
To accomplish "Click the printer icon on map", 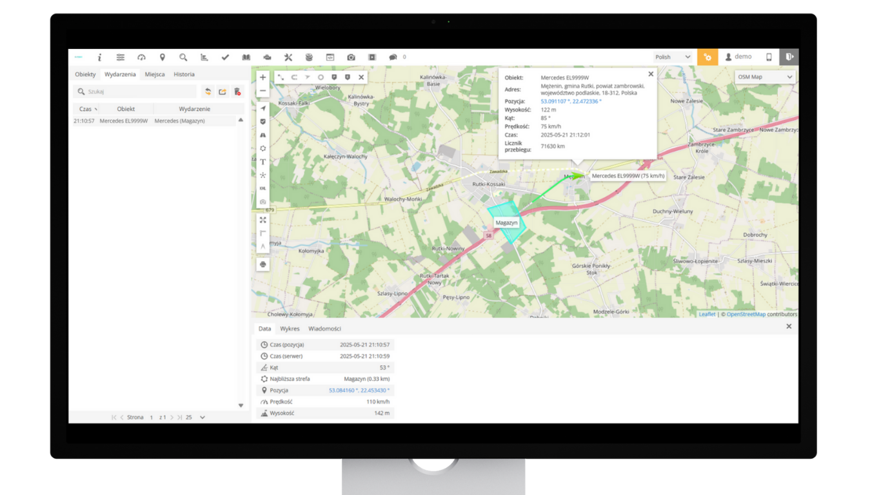I will [x=263, y=264].
